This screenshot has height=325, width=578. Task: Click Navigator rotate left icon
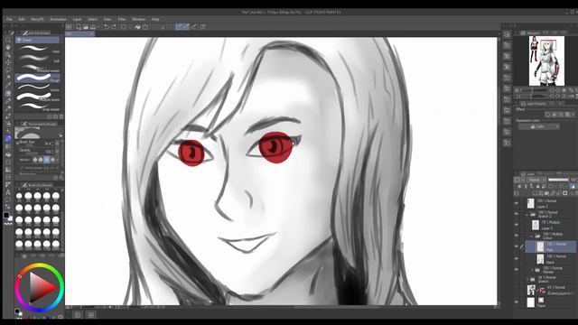[x=552, y=96]
